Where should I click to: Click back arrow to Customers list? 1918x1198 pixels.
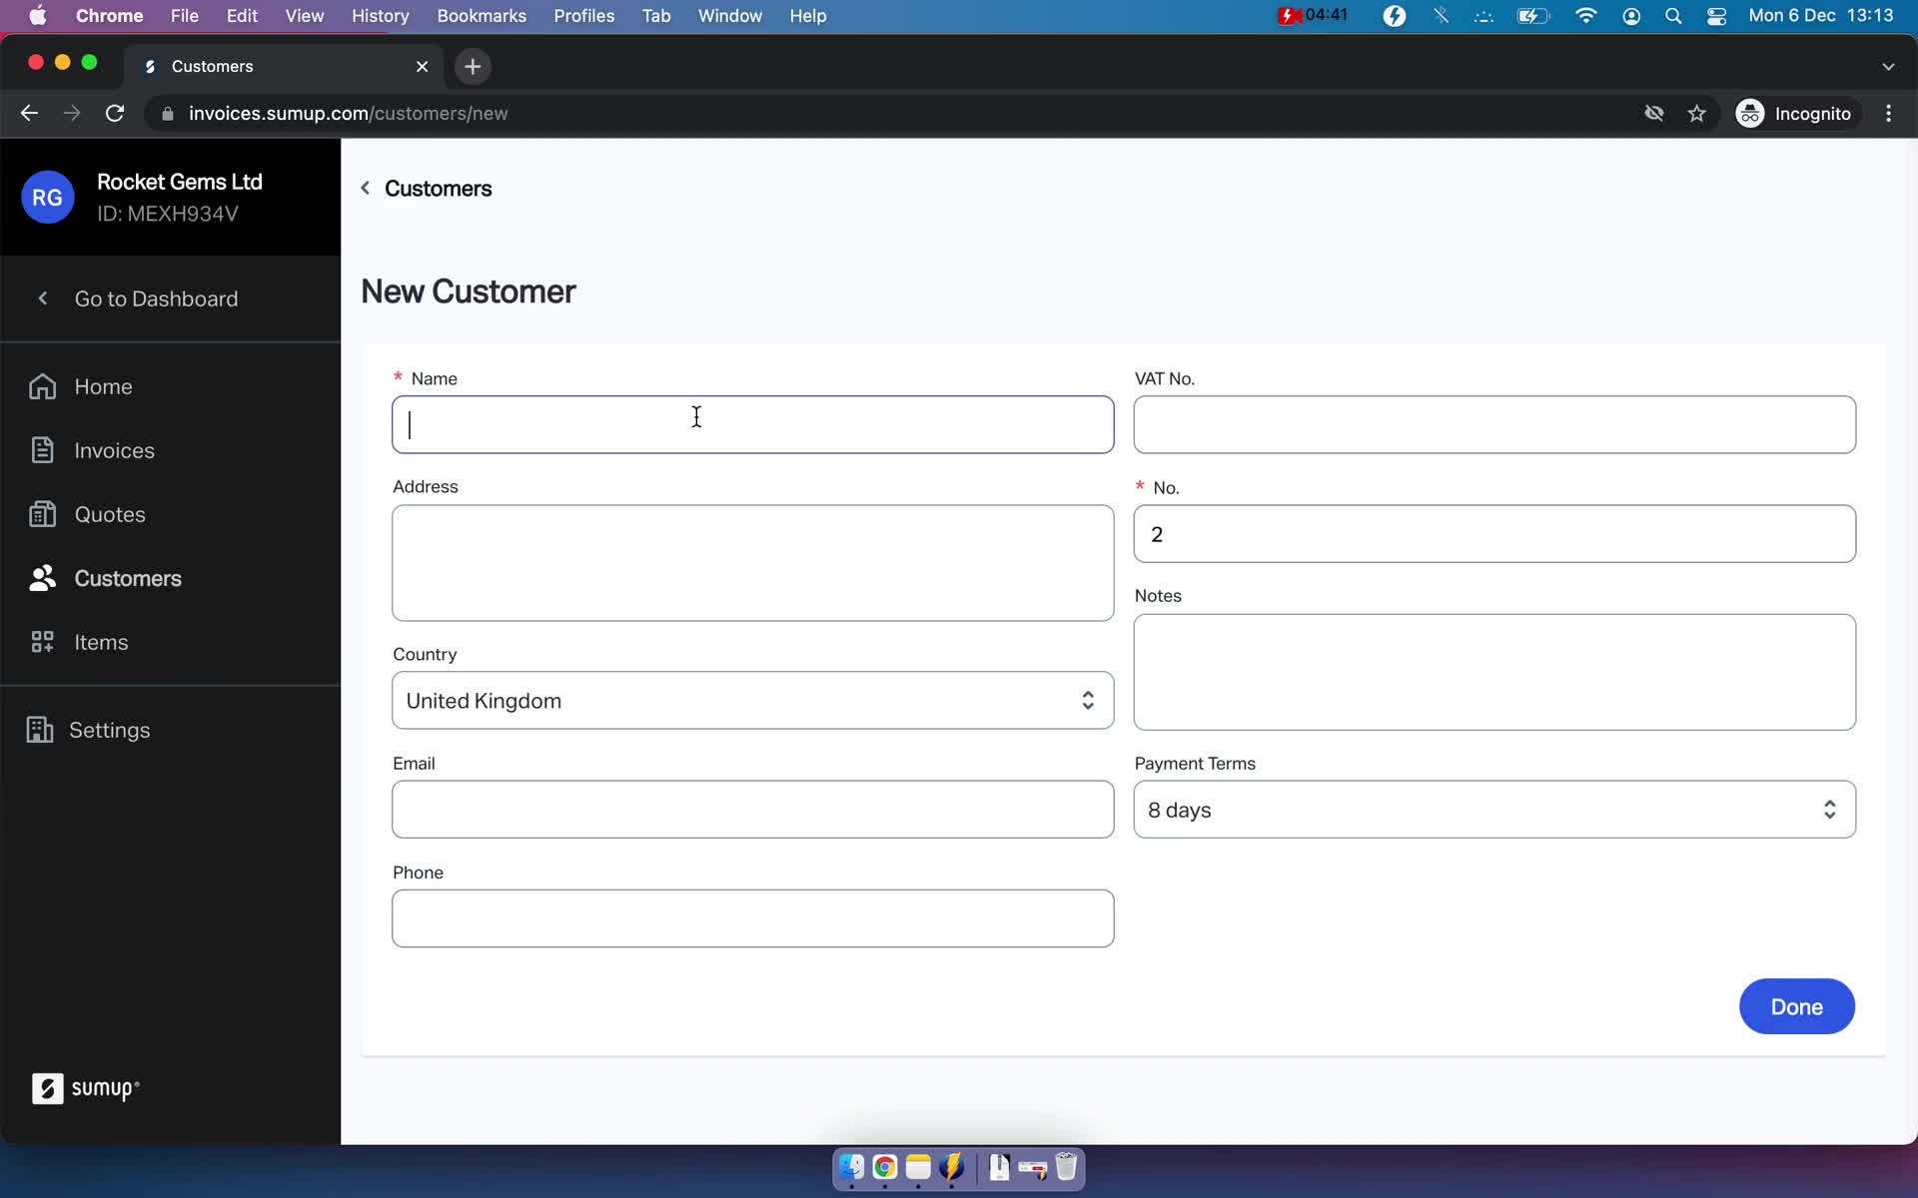click(x=366, y=188)
